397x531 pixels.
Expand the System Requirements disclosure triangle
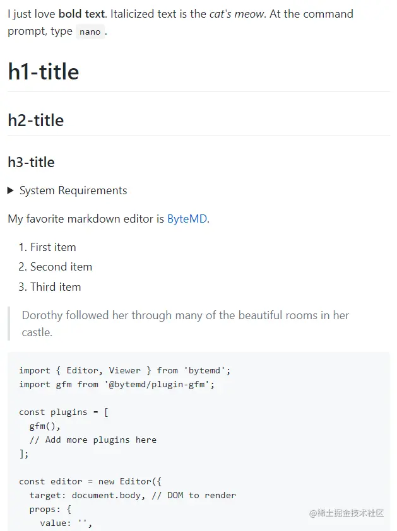11,190
